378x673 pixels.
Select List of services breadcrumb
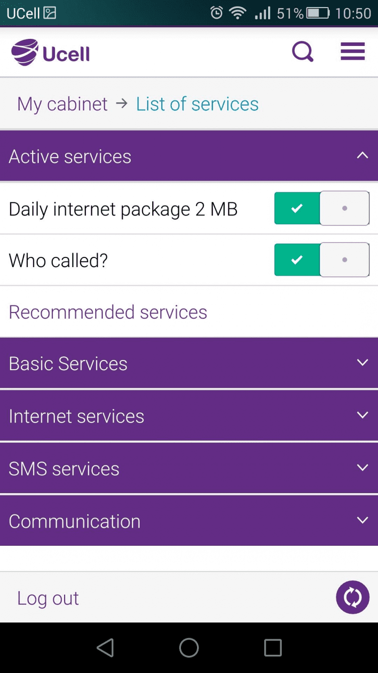(197, 104)
